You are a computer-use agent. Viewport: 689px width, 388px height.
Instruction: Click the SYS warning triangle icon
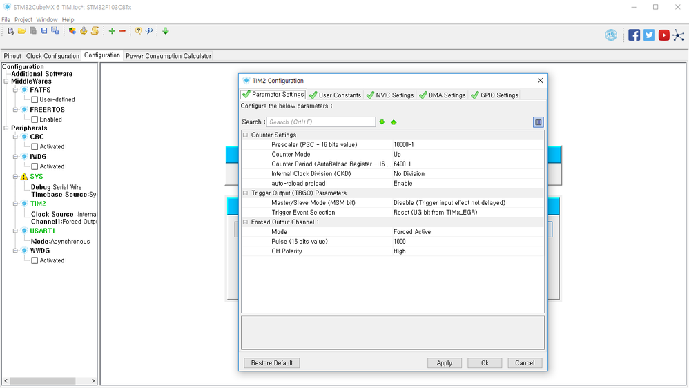24,177
